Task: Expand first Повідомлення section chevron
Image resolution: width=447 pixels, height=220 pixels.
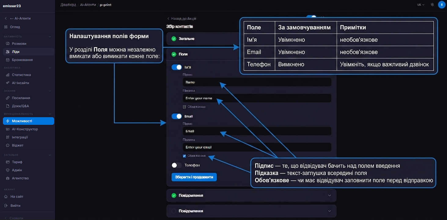Action: tap(329, 196)
